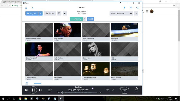Open Chris Velan artist tile
Screen dimensions: 180x101
(x=67, y=71)
